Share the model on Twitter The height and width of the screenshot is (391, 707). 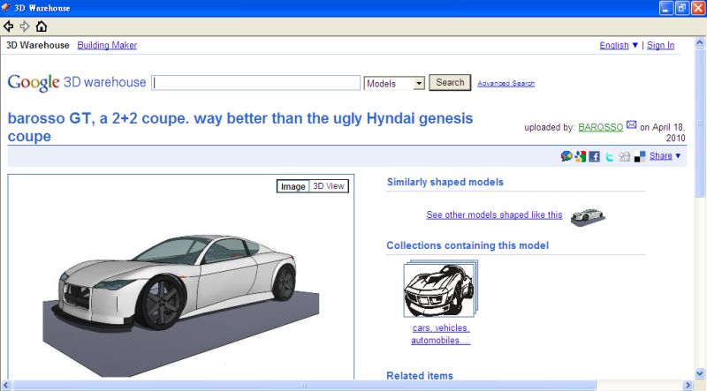point(610,156)
